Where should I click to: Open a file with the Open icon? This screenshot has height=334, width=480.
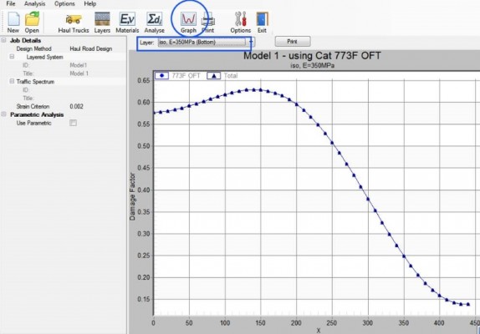coord(32,22)
